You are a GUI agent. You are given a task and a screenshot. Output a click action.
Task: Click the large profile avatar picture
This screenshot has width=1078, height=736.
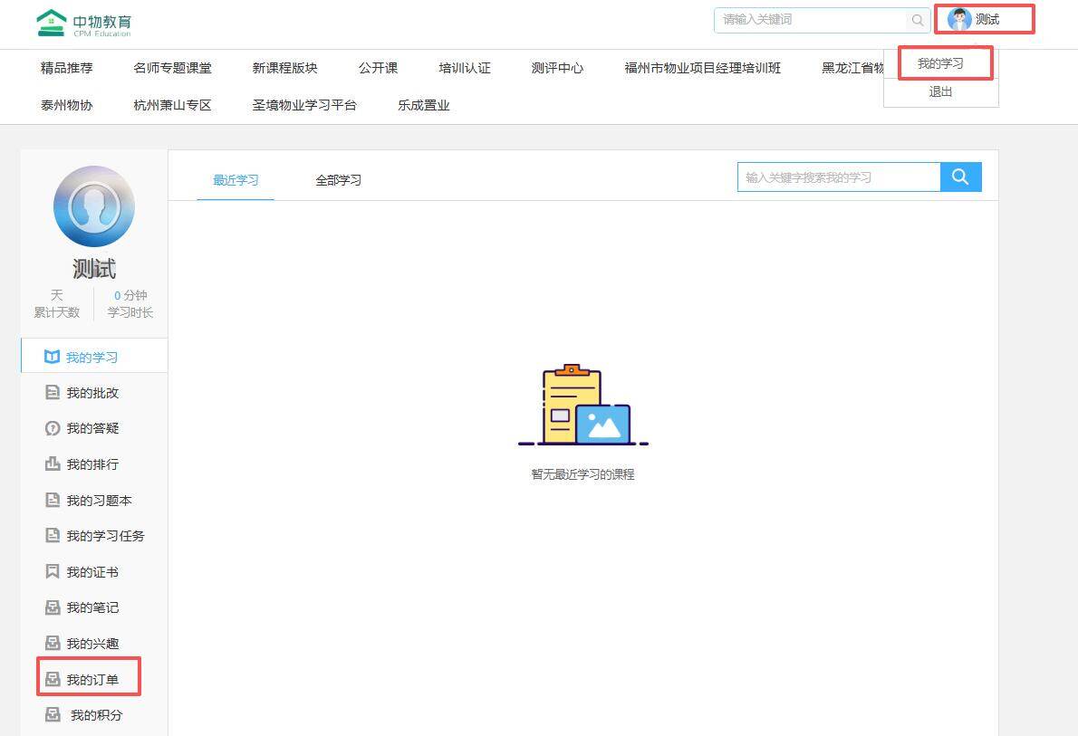[x=94, y=206]
